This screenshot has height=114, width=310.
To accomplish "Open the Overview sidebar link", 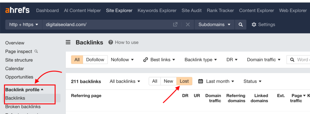I will 15,43.
